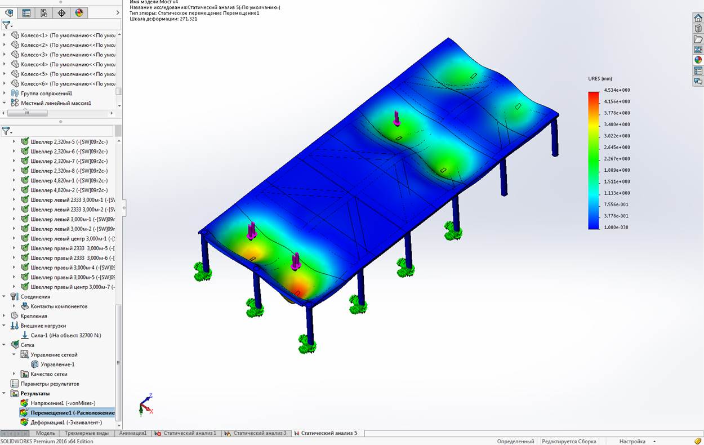
Task: Open SOLIDWORKS Resources home icon in task pane
Action: point(698,18)
